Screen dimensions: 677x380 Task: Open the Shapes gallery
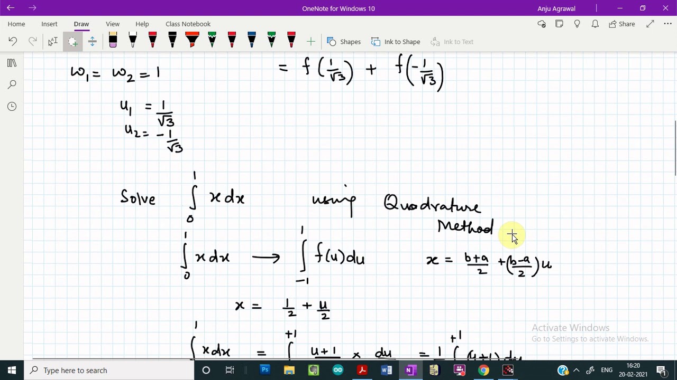(344, 42)
